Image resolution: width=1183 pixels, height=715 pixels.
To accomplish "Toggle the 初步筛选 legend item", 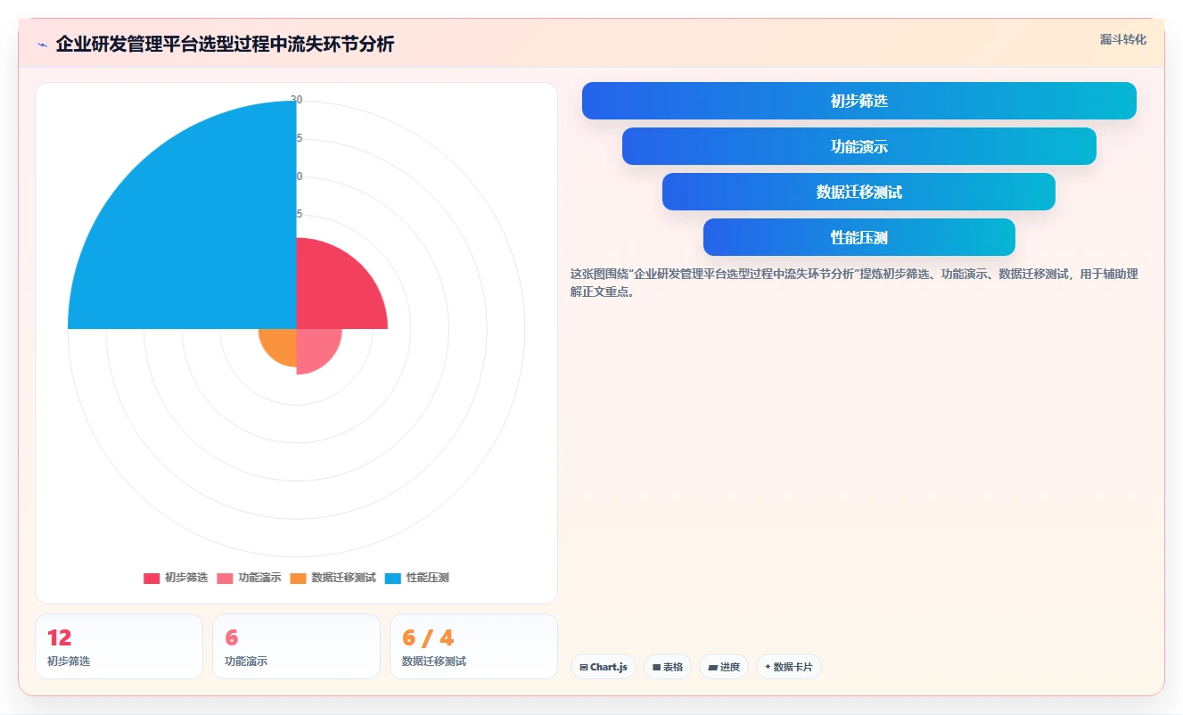I will tap(176, 578).
